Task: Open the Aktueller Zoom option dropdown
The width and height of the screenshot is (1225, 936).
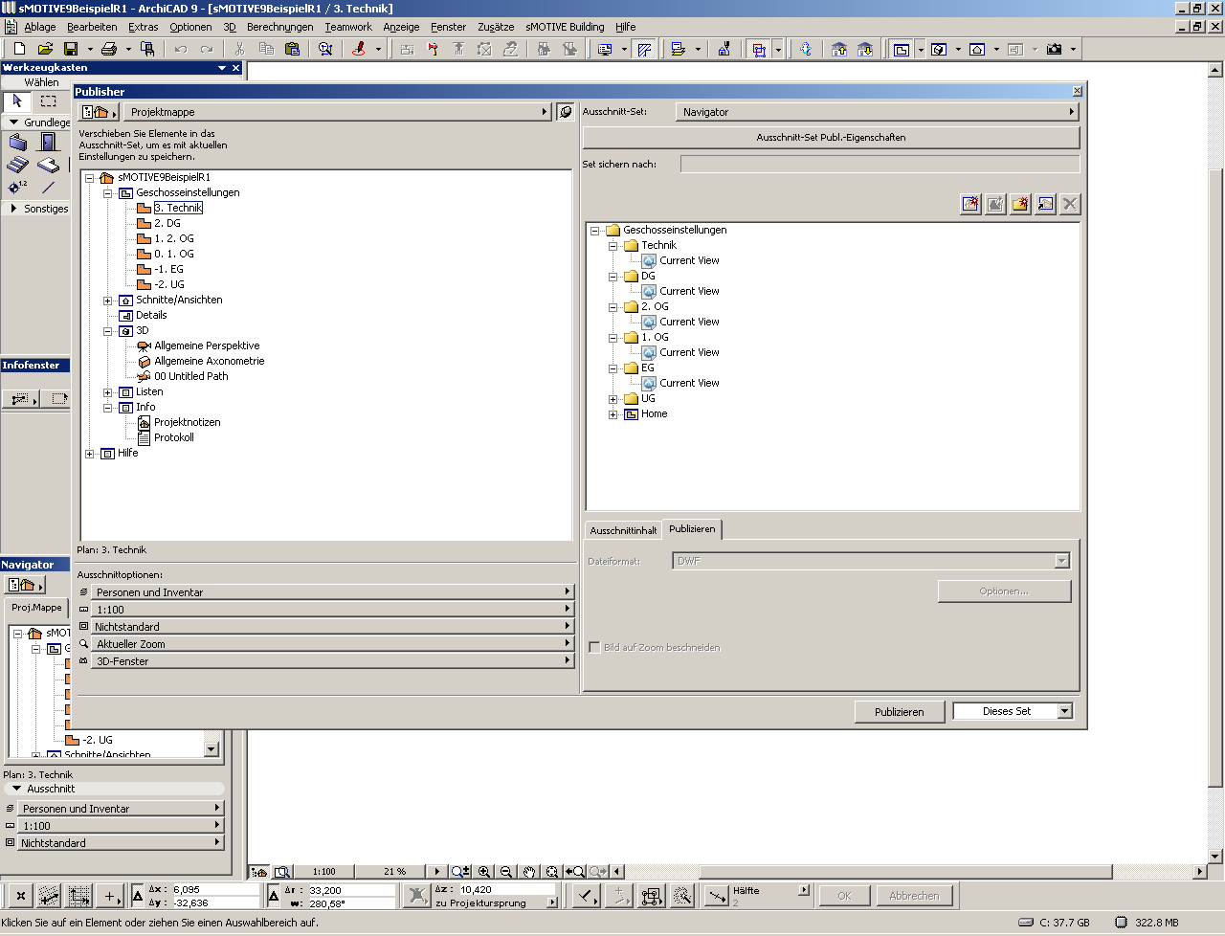Action: tap(332, 644)
